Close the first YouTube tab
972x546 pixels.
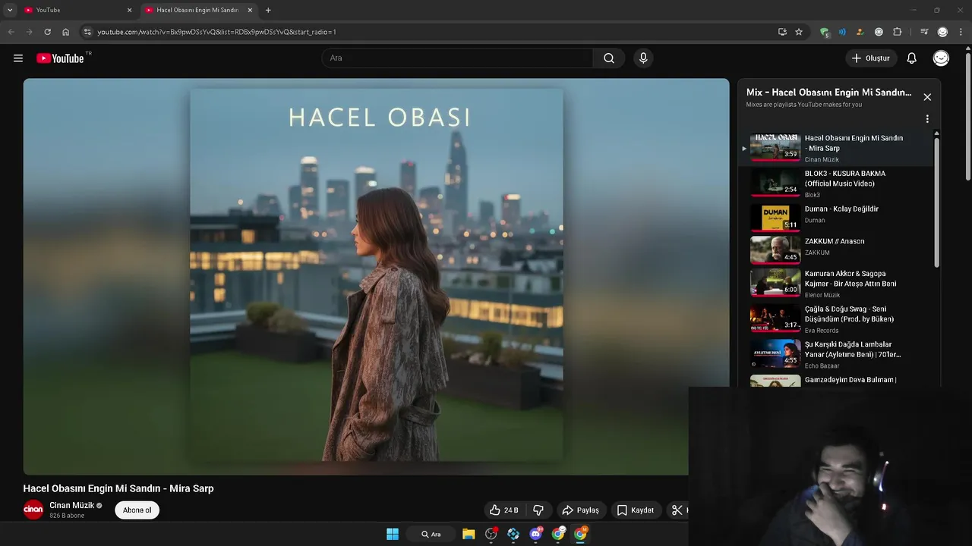point(129,10)
